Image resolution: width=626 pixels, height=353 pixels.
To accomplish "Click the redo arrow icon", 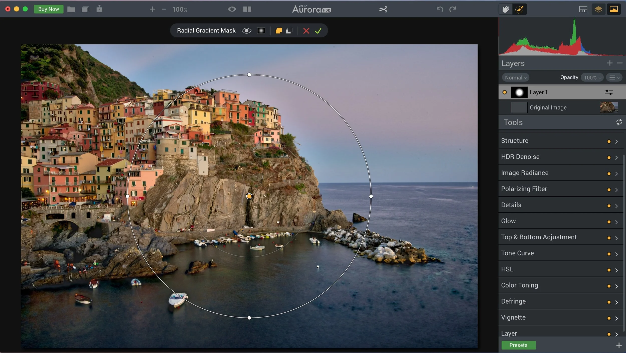I will coord(452,9).
